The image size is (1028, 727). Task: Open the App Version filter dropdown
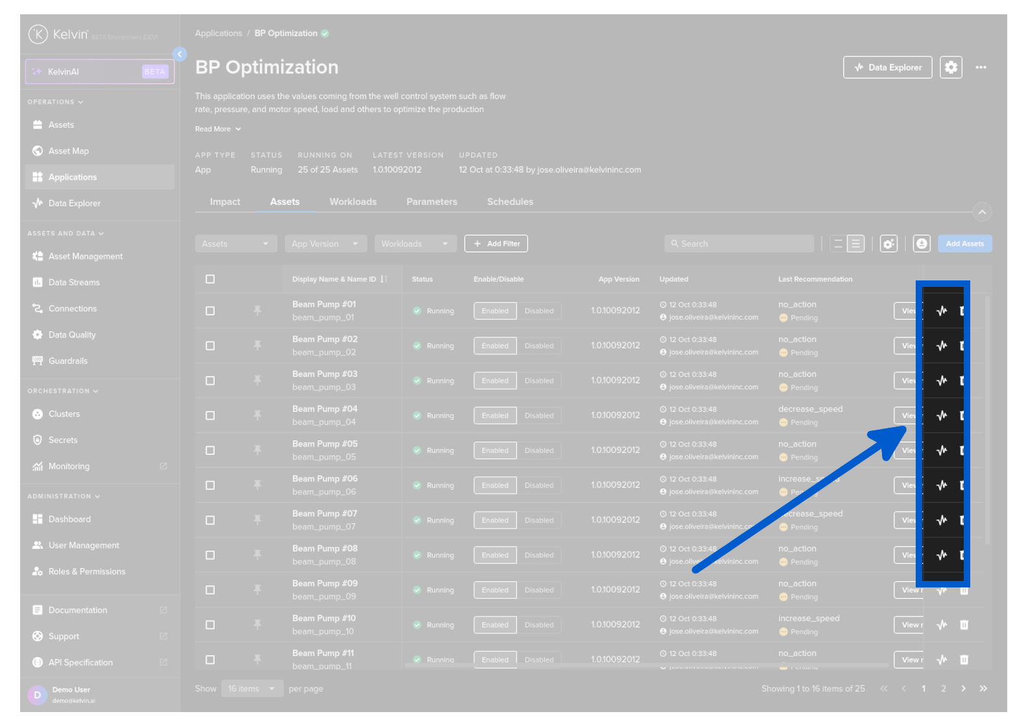pos(325,244)
